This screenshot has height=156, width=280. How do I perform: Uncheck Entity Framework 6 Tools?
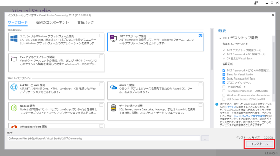(x=224, y=79)
